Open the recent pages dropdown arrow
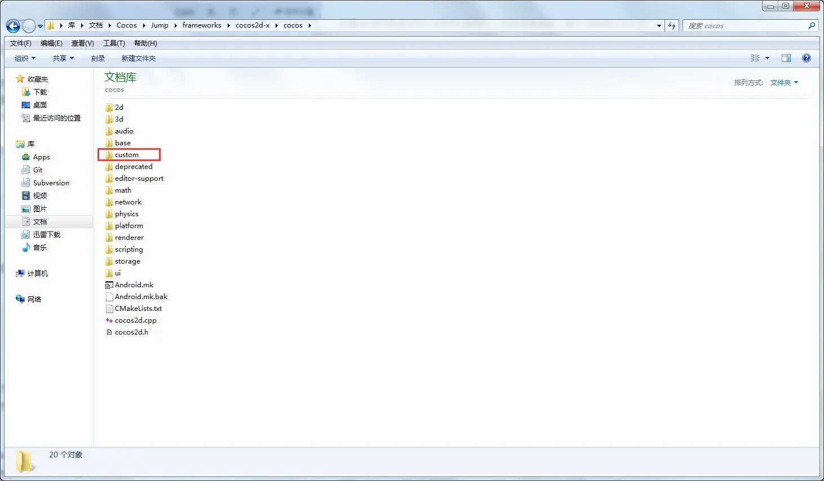This screenshot has width=824, height=481. click(40, 26)
